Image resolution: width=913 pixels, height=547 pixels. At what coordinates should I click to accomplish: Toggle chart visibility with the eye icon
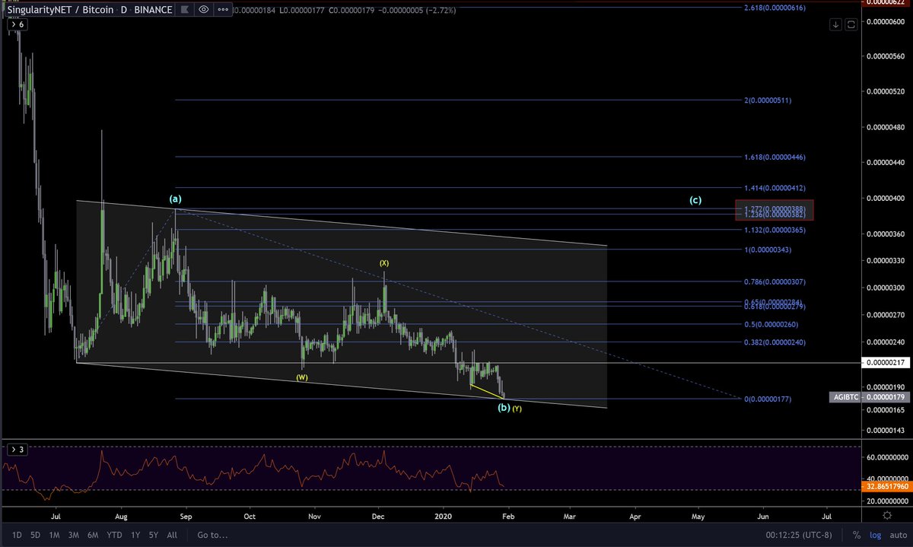203,10
